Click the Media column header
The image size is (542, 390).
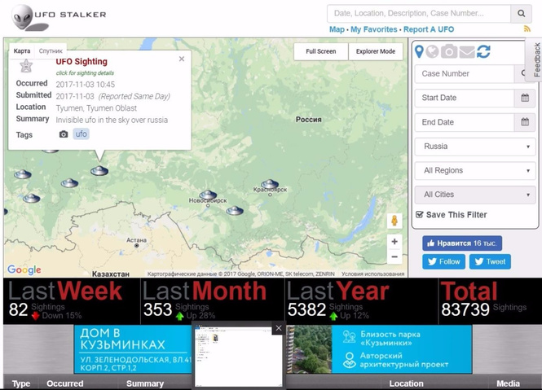click(x=508, y=383)
